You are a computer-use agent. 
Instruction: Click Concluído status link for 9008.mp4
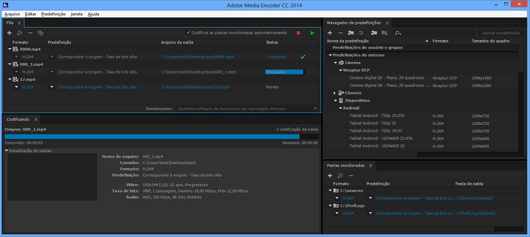[276, 57]
